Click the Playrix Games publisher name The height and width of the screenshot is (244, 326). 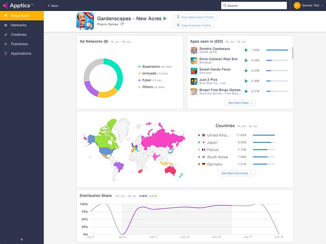(108, 24)
